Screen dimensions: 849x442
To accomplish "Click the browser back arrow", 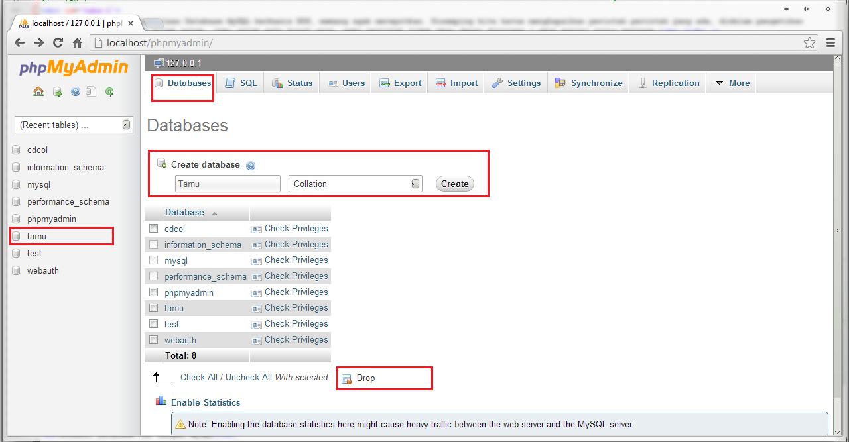I will 19,43.
